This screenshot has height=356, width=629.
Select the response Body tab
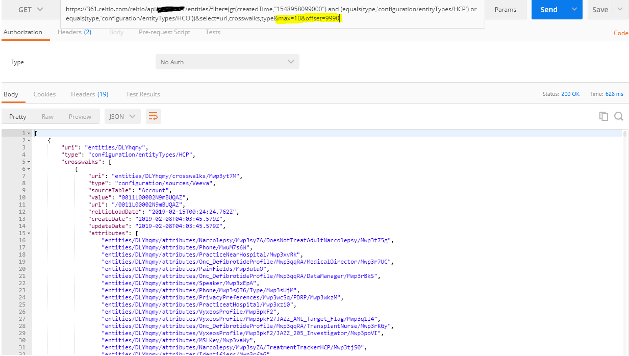pyautogui.click(x=11, y=94)
